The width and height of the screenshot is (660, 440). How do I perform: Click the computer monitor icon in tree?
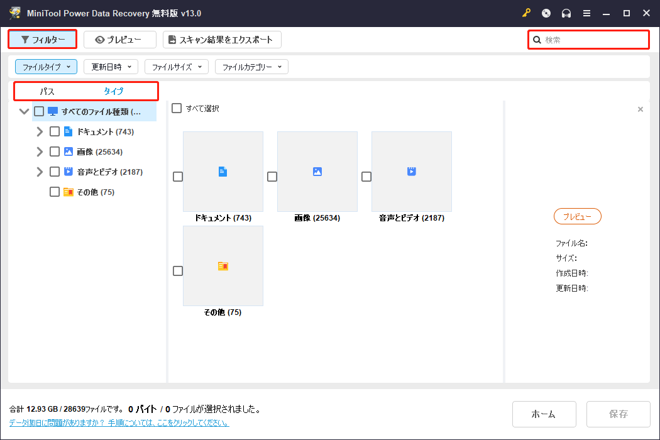pos(53,112)
